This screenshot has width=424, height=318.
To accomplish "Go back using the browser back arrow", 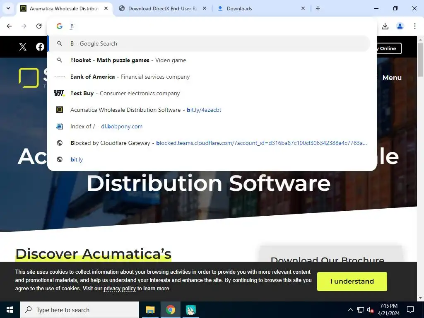I will point(9,26).
